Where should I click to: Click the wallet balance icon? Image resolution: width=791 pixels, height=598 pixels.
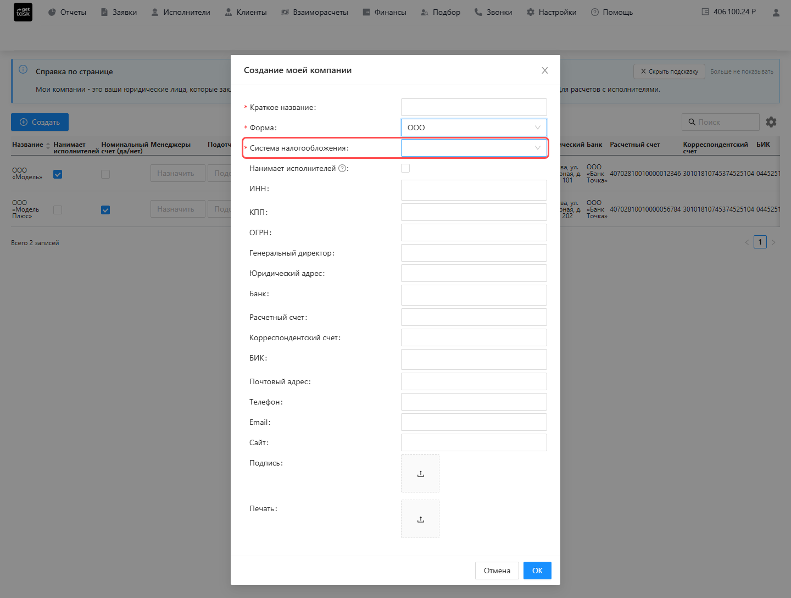pos(705,12)
